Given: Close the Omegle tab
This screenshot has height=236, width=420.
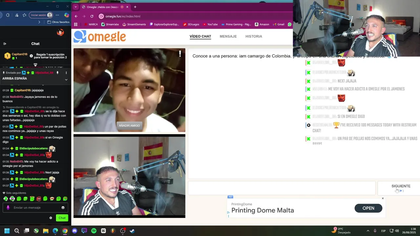Looking at the screenshot, I should pyautogui.click(x=127, y=7).
